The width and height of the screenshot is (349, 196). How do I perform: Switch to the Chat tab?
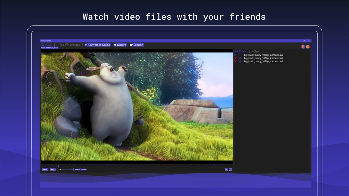pos(254,51)
